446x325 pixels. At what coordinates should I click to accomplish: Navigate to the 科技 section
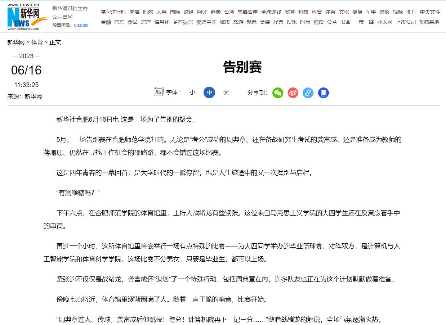303,12
